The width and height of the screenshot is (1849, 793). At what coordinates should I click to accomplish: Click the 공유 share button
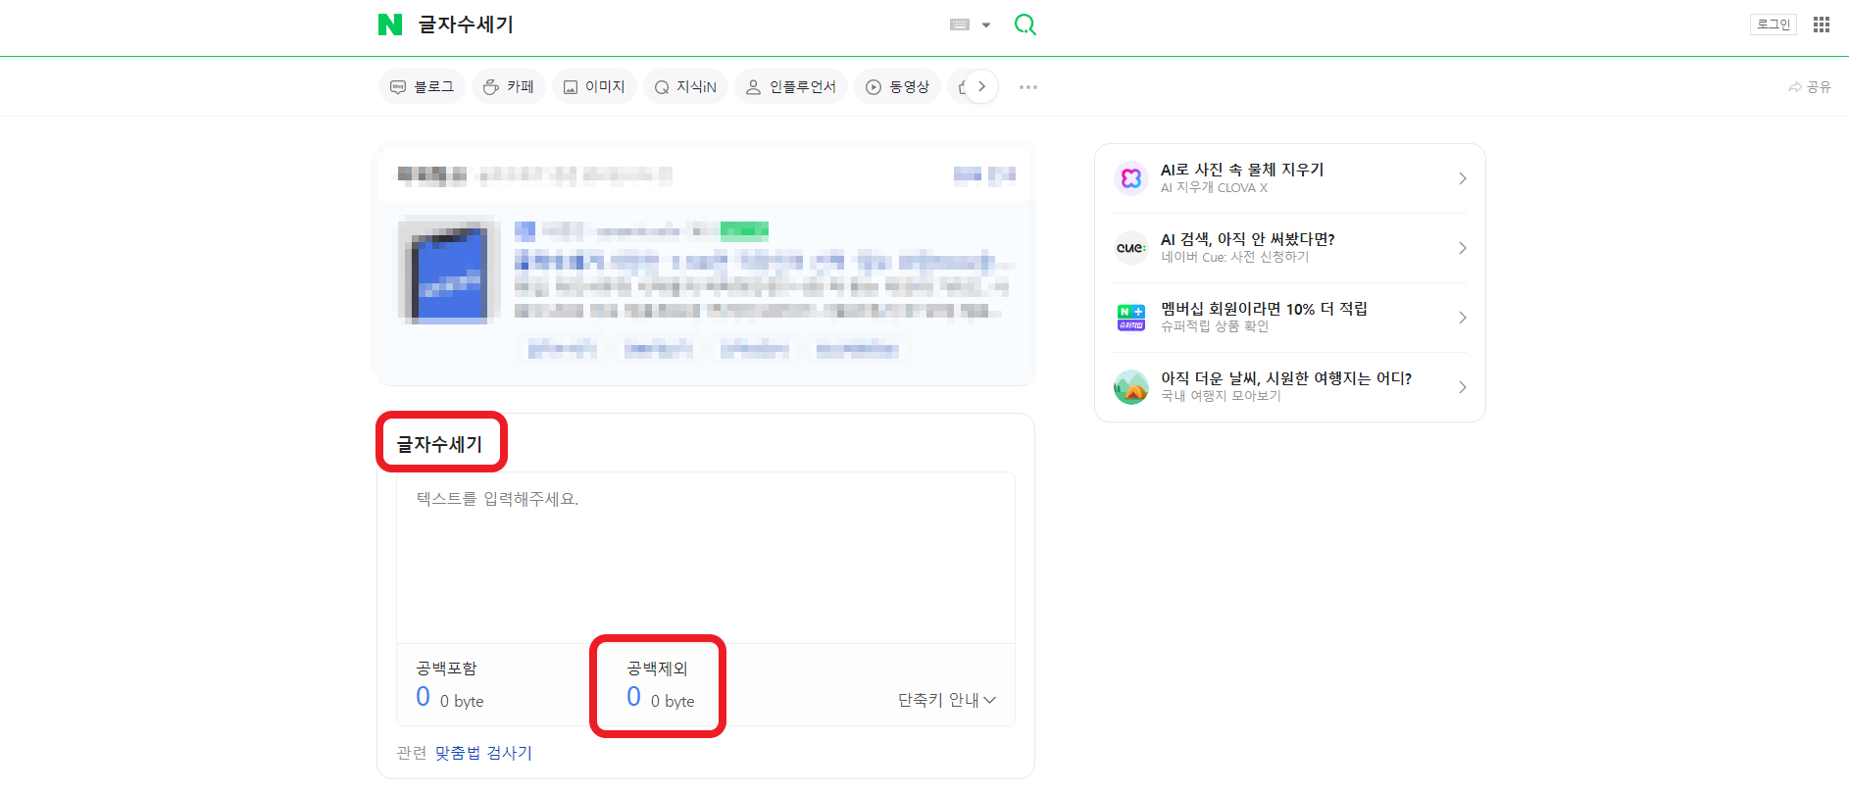pyautogui.click(x=1810, y=87)
